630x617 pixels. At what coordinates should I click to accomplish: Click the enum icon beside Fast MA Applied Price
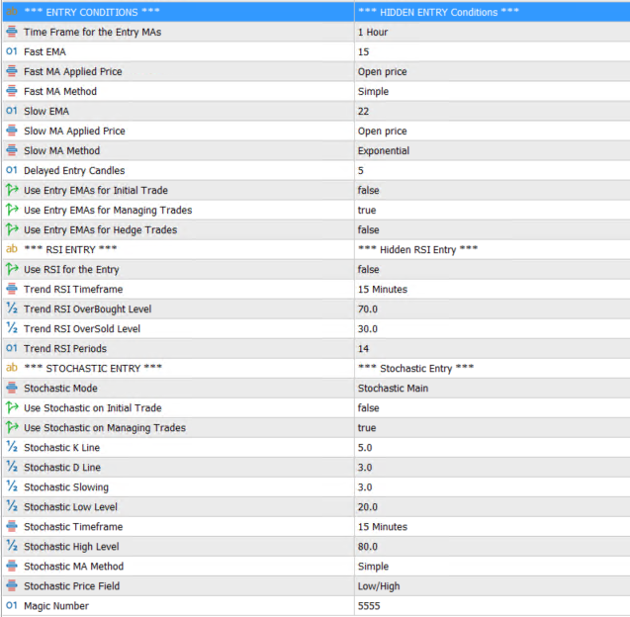pos(12,71)
